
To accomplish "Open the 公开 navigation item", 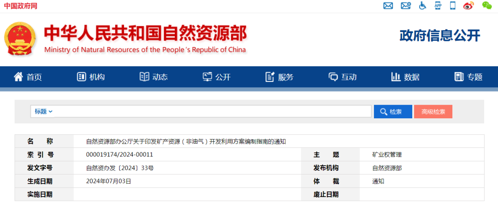I will pos(217,77).
